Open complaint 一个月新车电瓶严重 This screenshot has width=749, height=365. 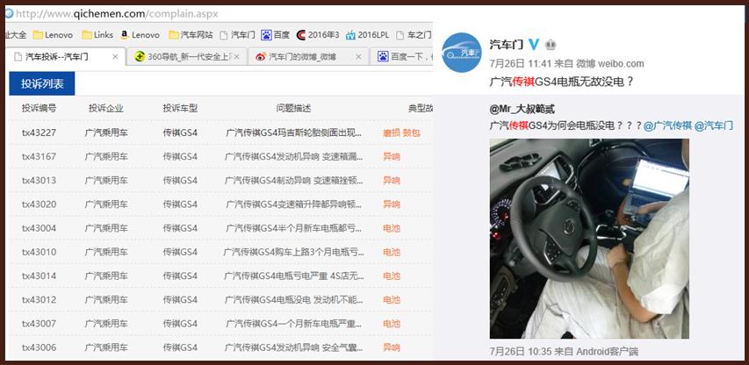[x=294, y=324]
